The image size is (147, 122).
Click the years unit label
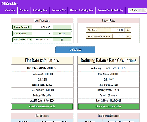62,34
